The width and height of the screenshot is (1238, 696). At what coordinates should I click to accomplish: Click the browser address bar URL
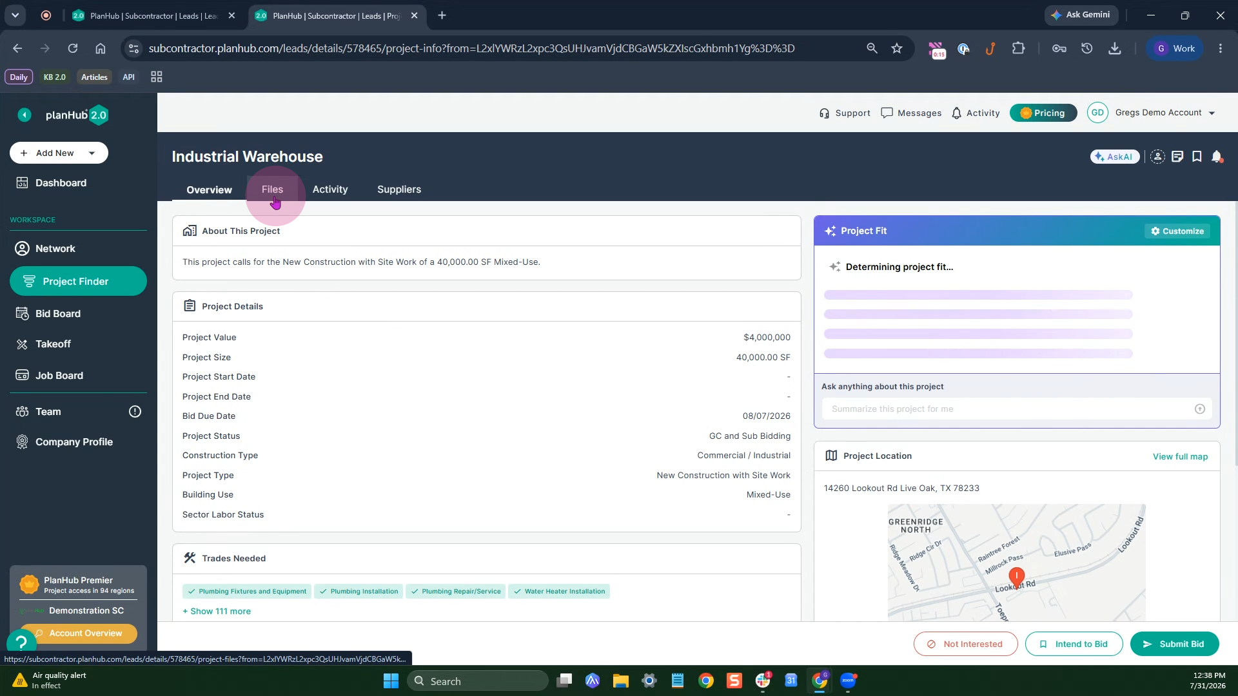(x=471, y=48)
